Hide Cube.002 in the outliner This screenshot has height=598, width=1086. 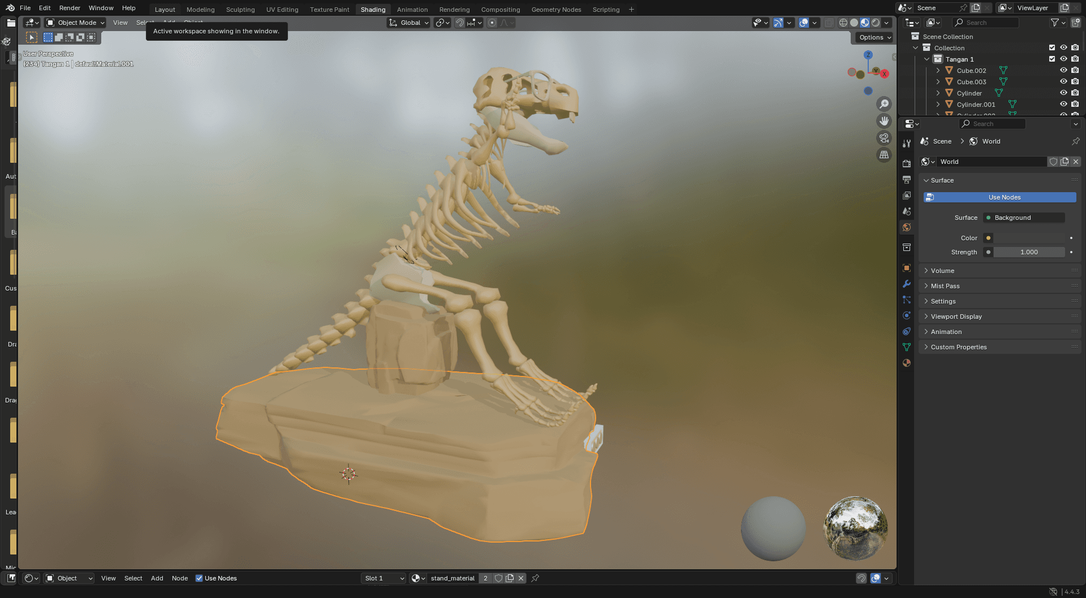point(1063,71)
